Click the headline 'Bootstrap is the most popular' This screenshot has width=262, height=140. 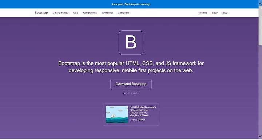(131, 67)
